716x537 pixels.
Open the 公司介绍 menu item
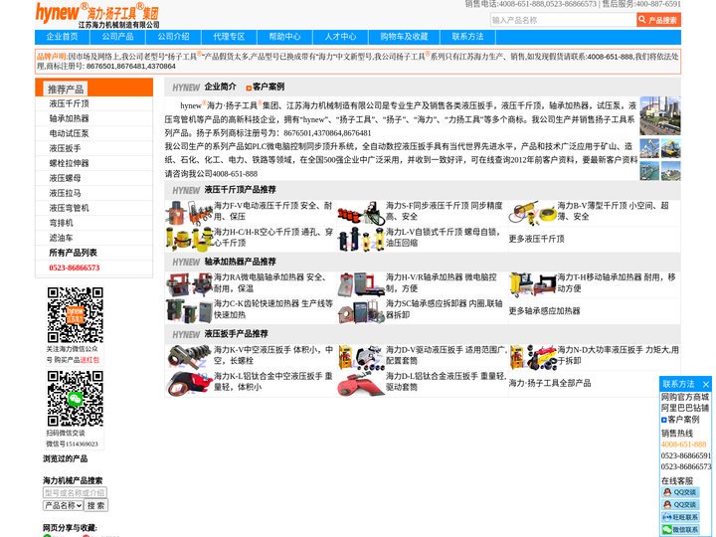(x=173, y=37)
